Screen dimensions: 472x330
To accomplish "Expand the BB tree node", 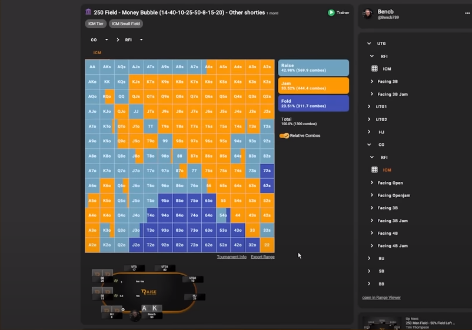I will 369,284.
